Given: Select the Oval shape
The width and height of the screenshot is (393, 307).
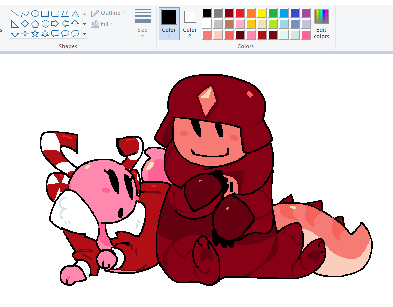Looking at the screenshot, I should click(x=35, y=13).
